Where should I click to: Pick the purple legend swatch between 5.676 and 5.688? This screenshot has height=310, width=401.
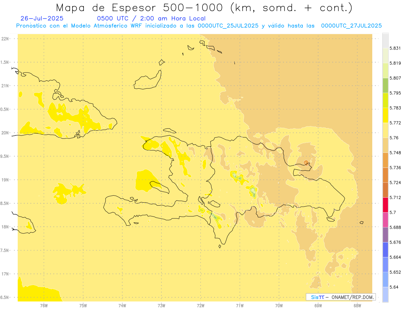tap(385, 235)
